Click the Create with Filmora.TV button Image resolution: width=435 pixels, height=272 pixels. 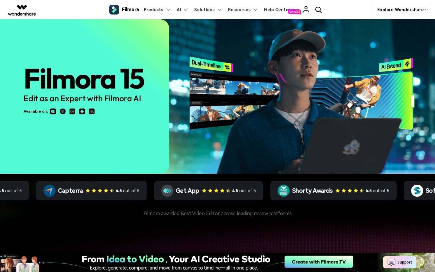(x=319, y=262)
